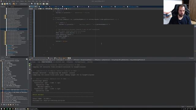Click the Profile Project icon
Screen dimensions: 196x110
tap(47, 4)
